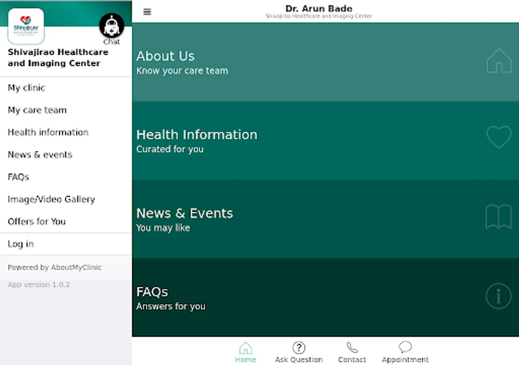Open Ask Question tab

click(x=299, y=352)
